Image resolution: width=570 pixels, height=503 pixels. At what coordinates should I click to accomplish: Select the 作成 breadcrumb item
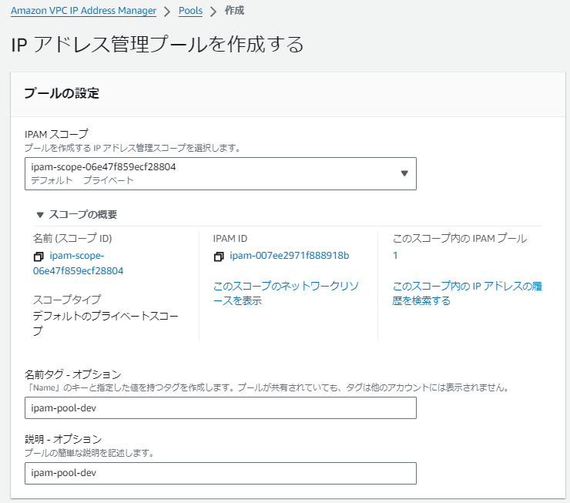[x=234, y=11]
